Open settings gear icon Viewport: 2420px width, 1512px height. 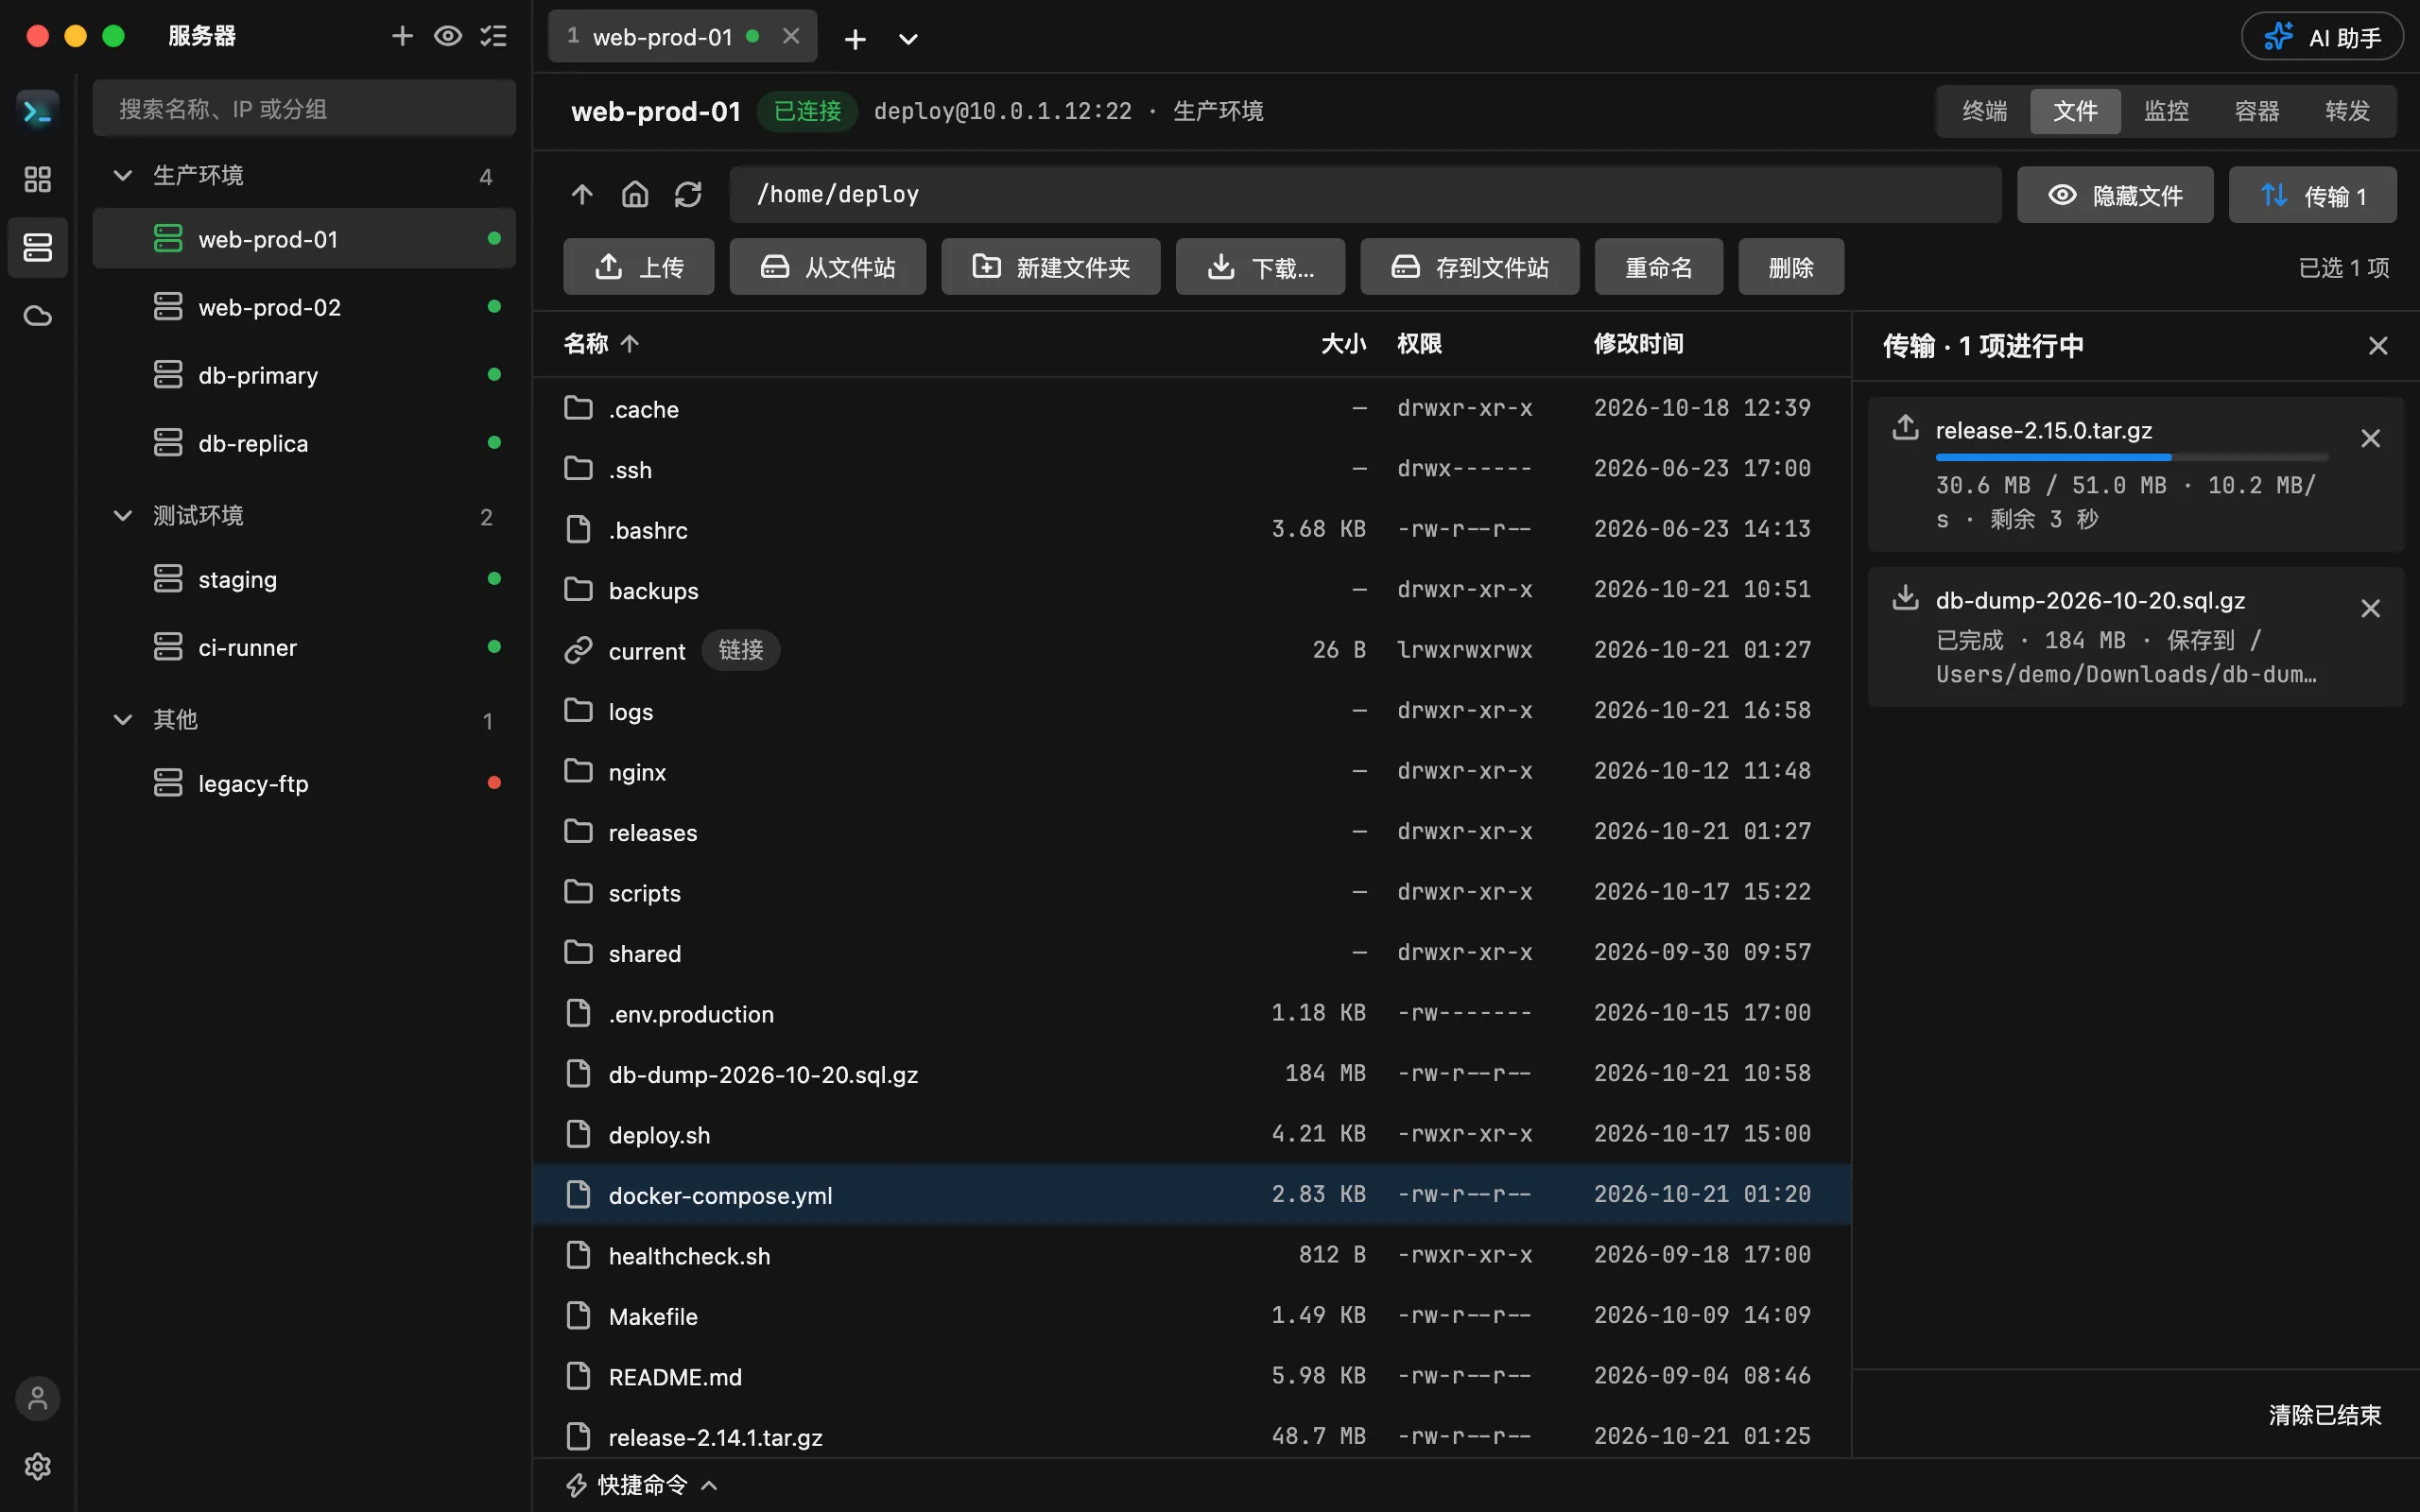pyautogui.click(x=38, y=1466)
